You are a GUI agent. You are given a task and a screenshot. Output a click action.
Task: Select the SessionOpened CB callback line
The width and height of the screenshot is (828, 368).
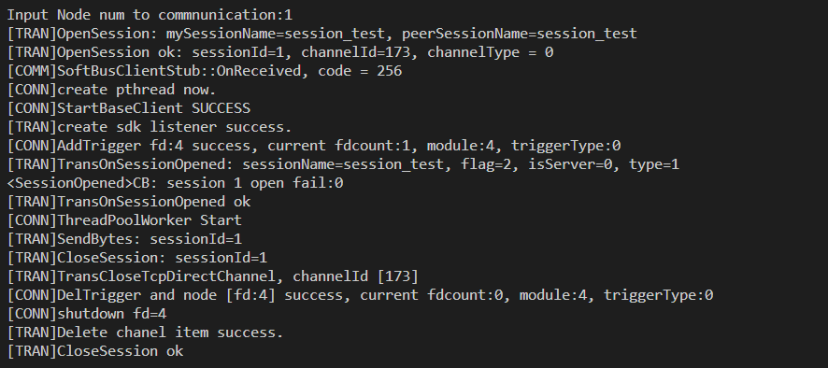(175, 183)
